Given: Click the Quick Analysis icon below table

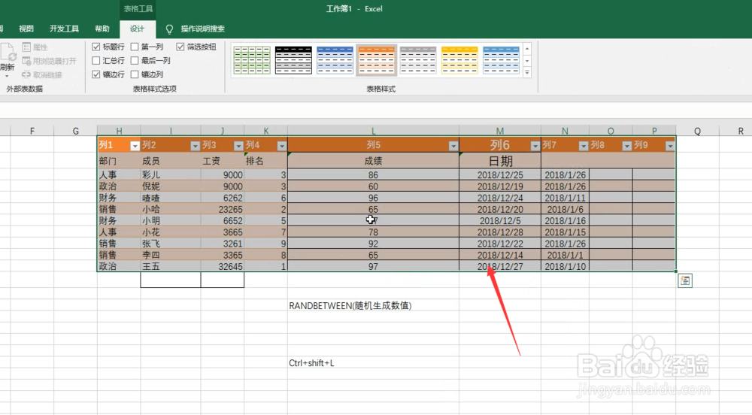Looking at the screenshot, I should coord(685,281).
